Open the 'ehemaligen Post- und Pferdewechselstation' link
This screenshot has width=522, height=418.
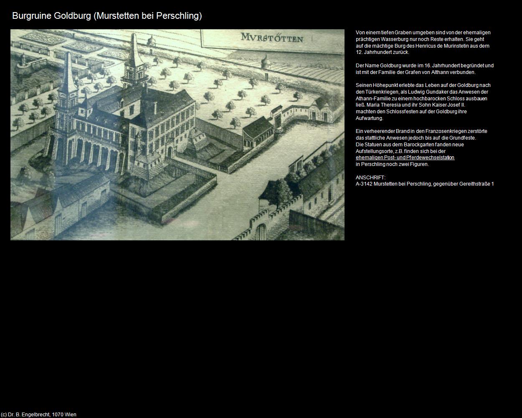(x=405, y=158)
